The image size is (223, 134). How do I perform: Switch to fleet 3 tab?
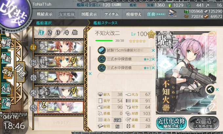coord(58,33)
